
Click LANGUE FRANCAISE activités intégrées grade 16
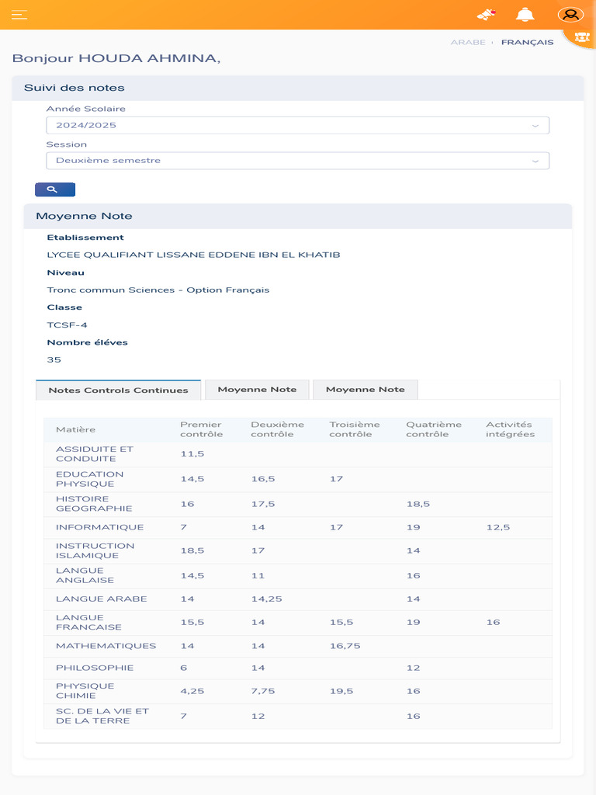coord(493,622)
